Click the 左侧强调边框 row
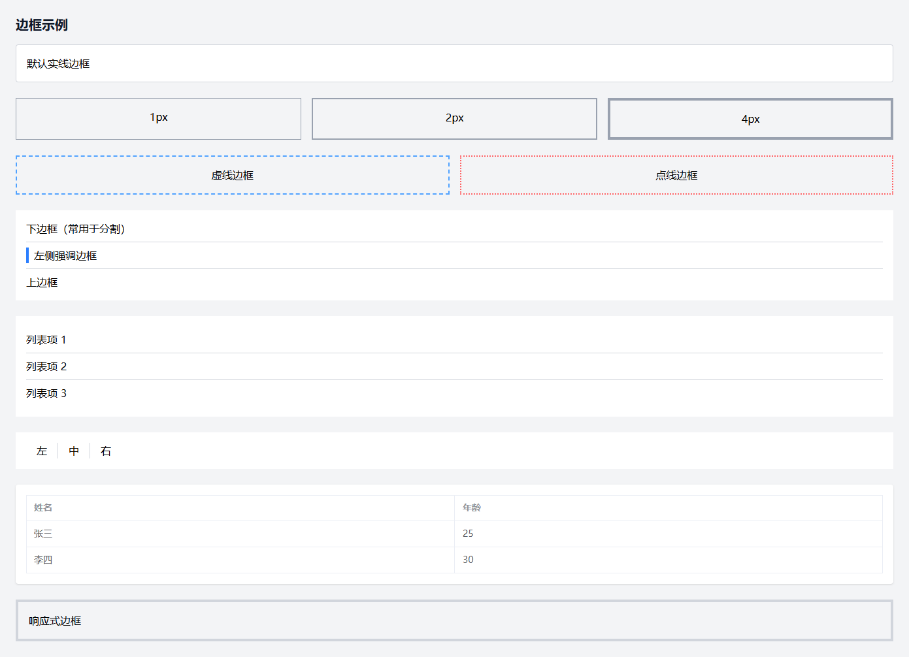The height and width of the screenshot is (657, 909). 454,256
